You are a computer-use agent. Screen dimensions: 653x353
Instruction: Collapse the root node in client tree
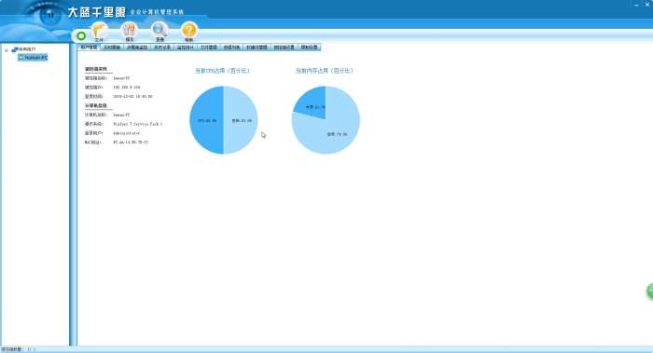[7, 50]
